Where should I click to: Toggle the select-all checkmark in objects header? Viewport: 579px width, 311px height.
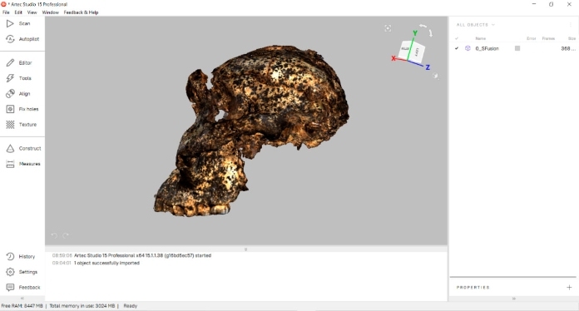457,38
